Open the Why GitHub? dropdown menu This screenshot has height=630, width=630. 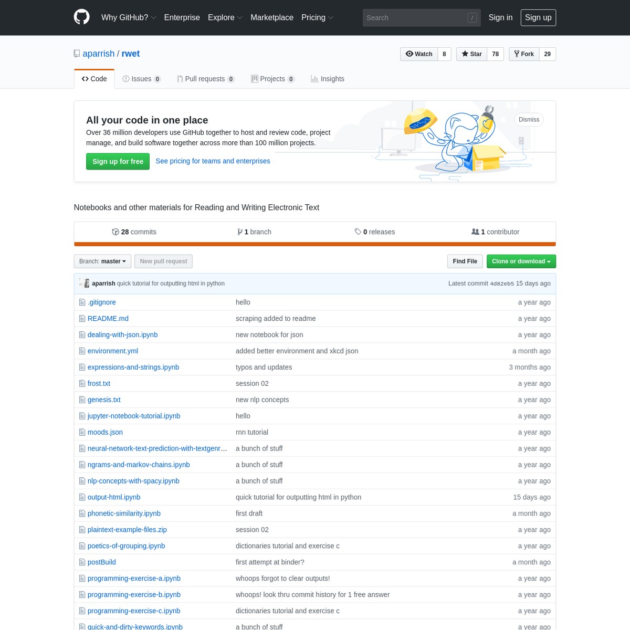tap(129, 17)
